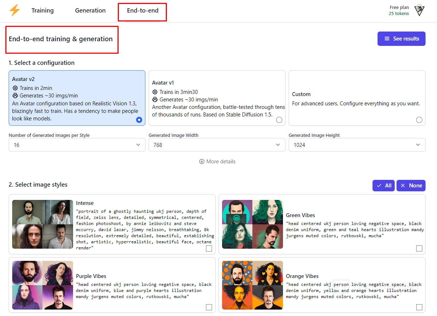437x316 pixels.
Task: Expand the Generated Image Width dropdown
Action: pos(217,145)
